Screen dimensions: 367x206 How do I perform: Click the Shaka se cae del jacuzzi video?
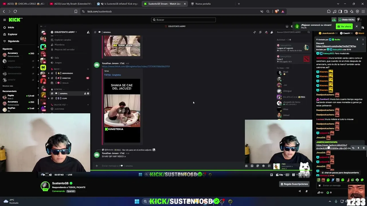(x=122, y=110)
